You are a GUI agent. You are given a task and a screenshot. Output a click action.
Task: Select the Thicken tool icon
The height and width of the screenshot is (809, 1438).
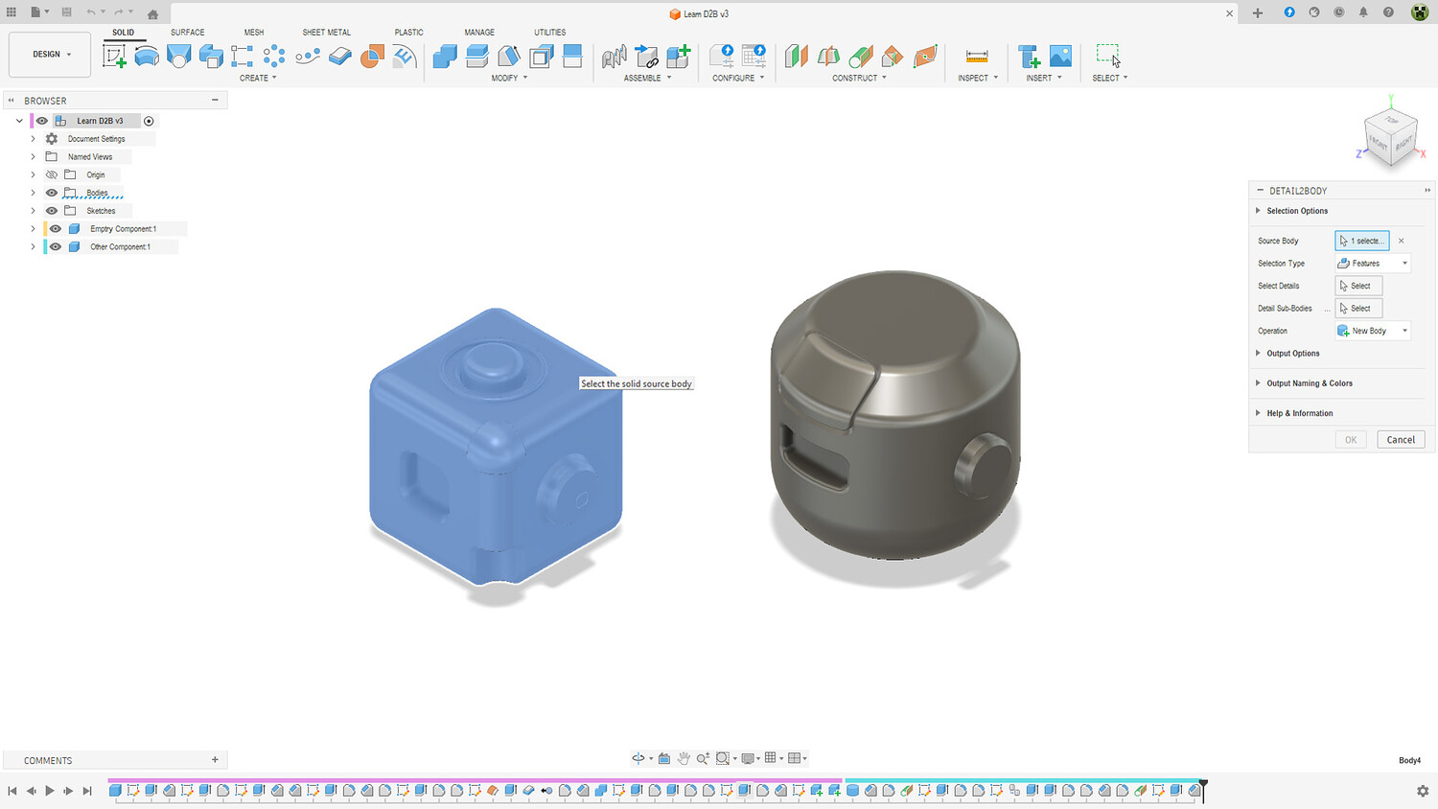pos(340,56)
